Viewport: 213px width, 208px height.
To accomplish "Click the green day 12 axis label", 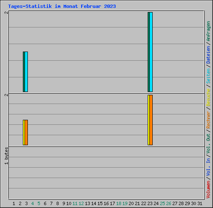I will point(81,203).
